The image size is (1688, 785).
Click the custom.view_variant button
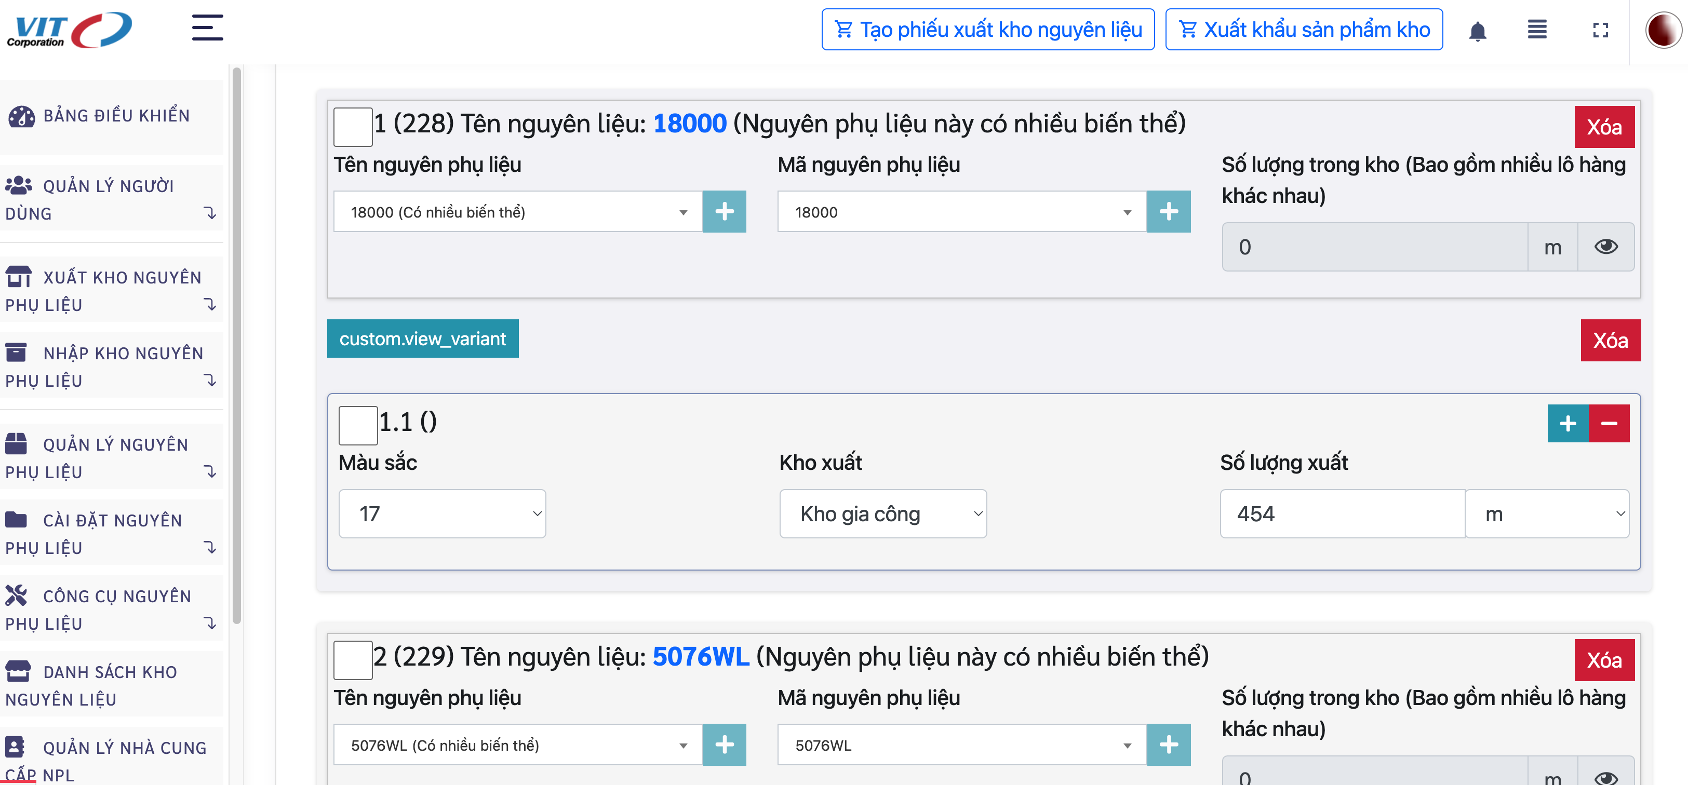point(423,339)
